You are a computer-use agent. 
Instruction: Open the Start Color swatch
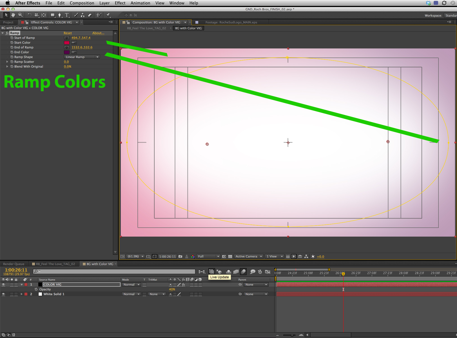66,43
